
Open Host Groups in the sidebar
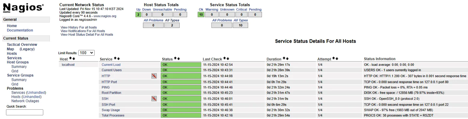[18, 62]
